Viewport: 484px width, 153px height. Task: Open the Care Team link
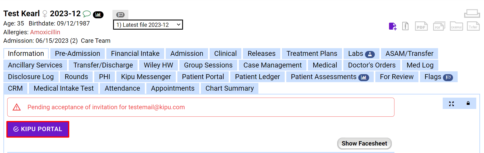(96, 41)
